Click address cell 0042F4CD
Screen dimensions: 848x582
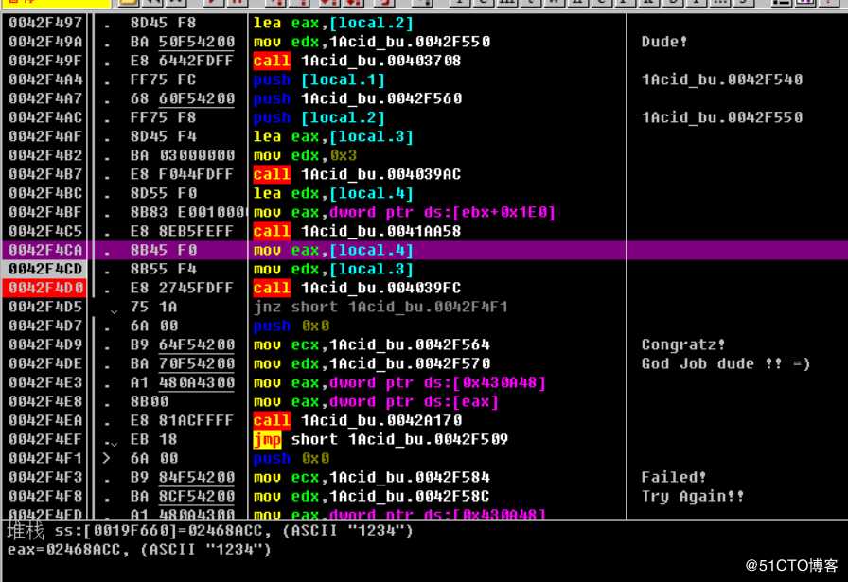[45, 270]
